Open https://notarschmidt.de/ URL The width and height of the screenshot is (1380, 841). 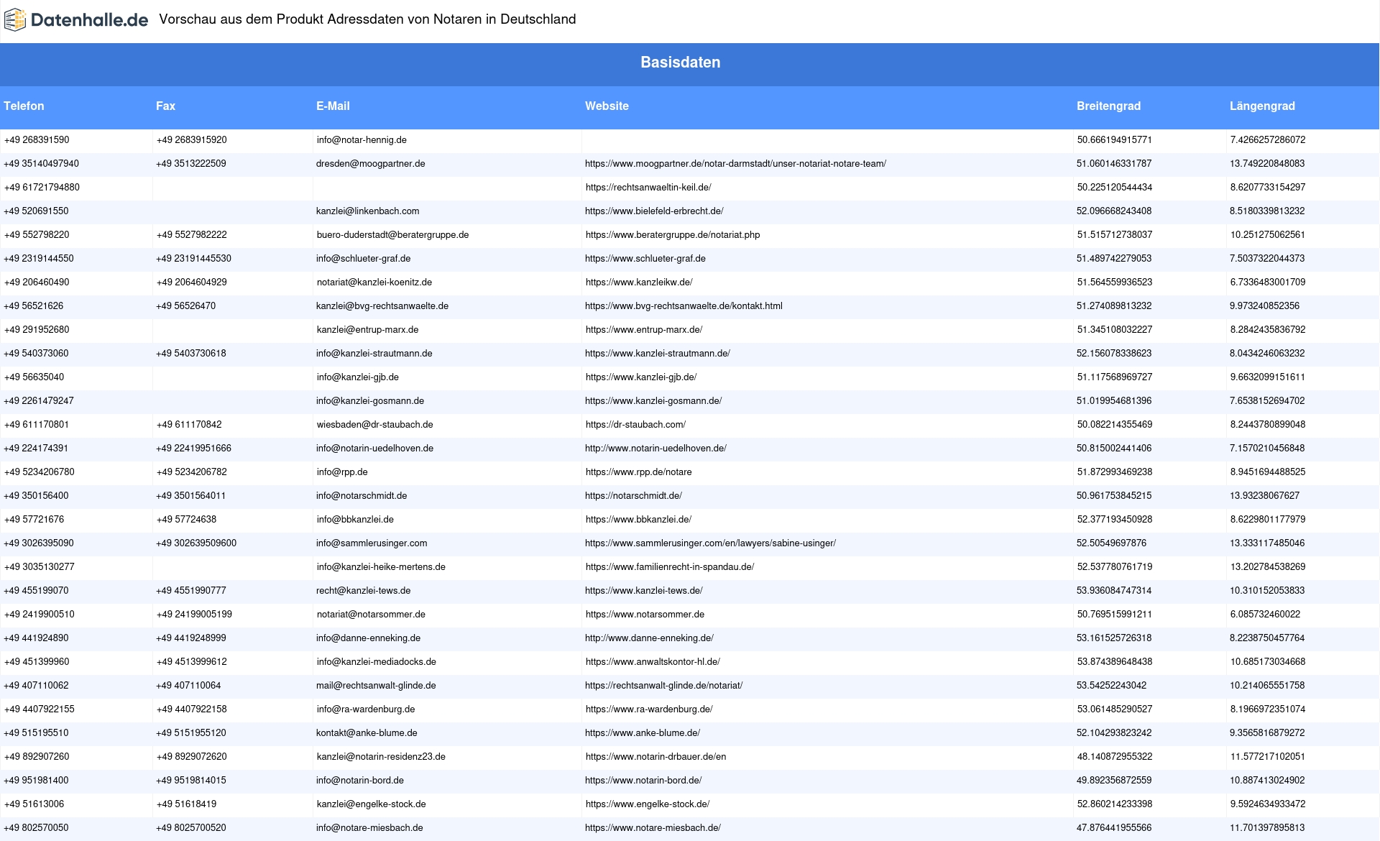(633, 496)
